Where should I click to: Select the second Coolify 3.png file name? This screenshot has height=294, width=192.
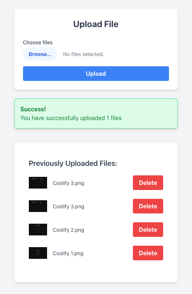point(68,206)
